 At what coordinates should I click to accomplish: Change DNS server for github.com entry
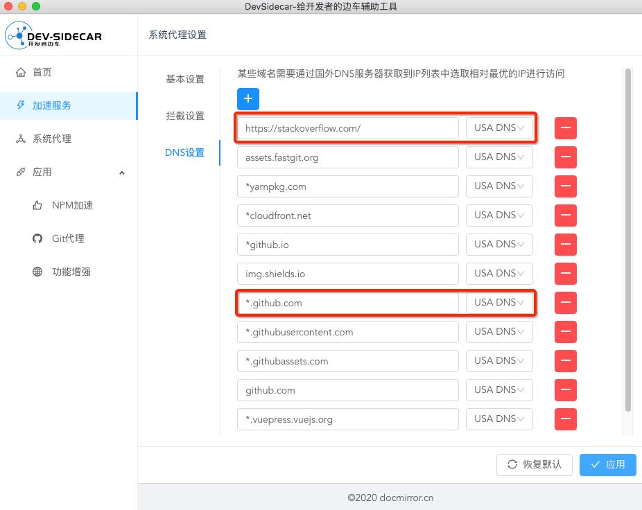(499, 390)
